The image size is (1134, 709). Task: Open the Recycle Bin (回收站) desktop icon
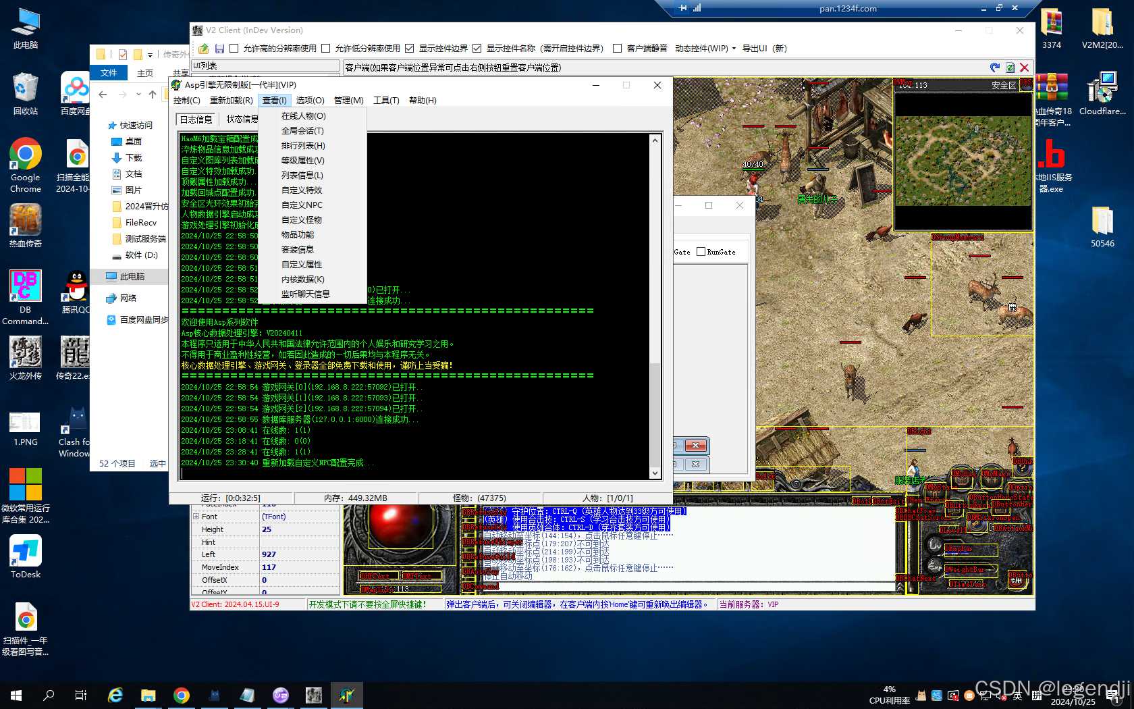coord(26,94)
